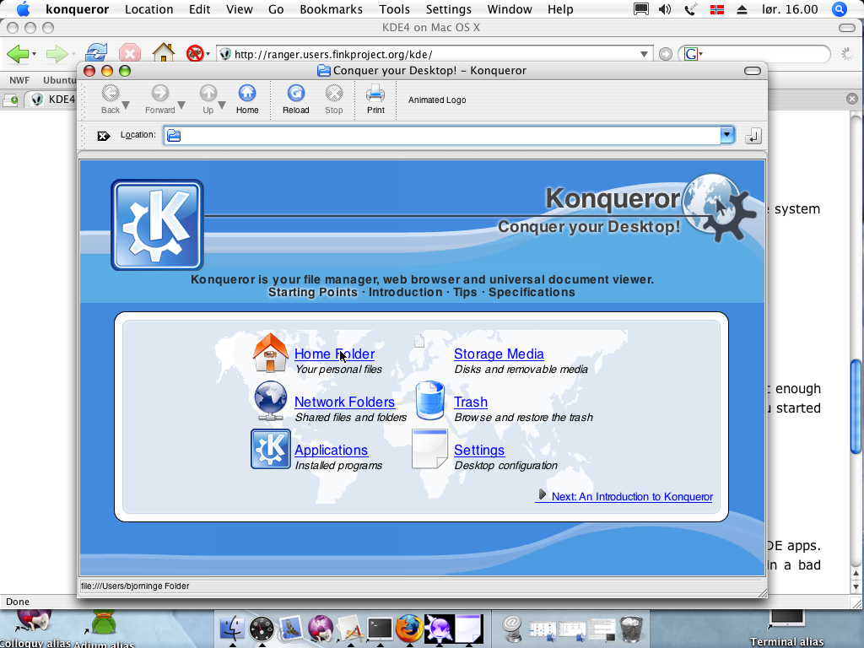The height and width of the screenshot is (648, 864).
Task: Click Specifications in the header
Action: coord(532,292)
